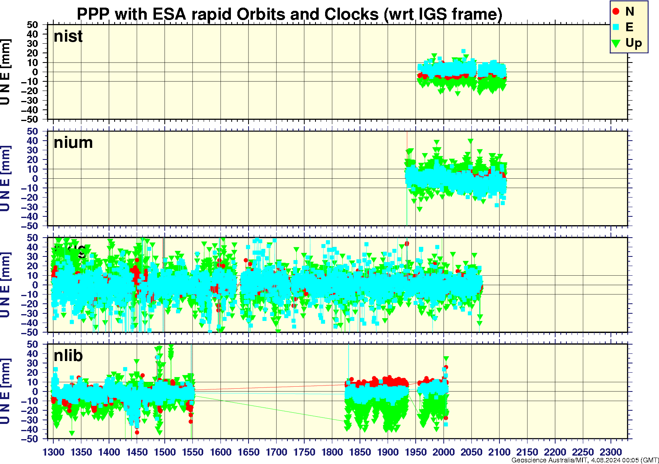Click x-axis label 2300
659x464 pixels.
tap(611, 452)
